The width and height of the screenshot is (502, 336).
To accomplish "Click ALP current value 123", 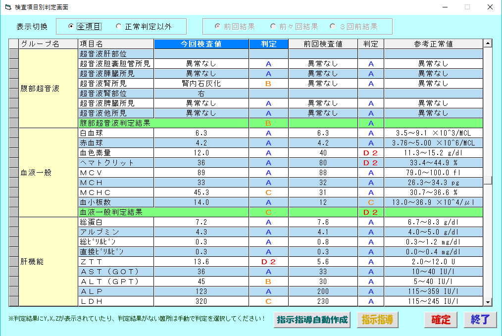I will pyautogui.click(x=201, y=291).
